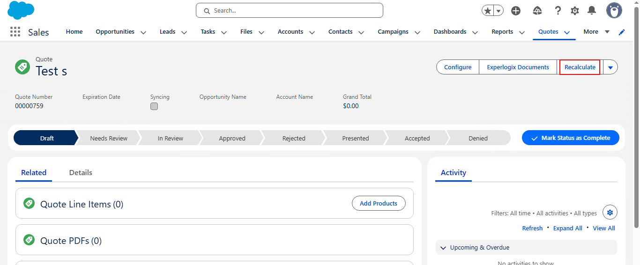Select the Related tab
Image resolution: width=640 pixels, height=265 pixels.
pos(34,172)
